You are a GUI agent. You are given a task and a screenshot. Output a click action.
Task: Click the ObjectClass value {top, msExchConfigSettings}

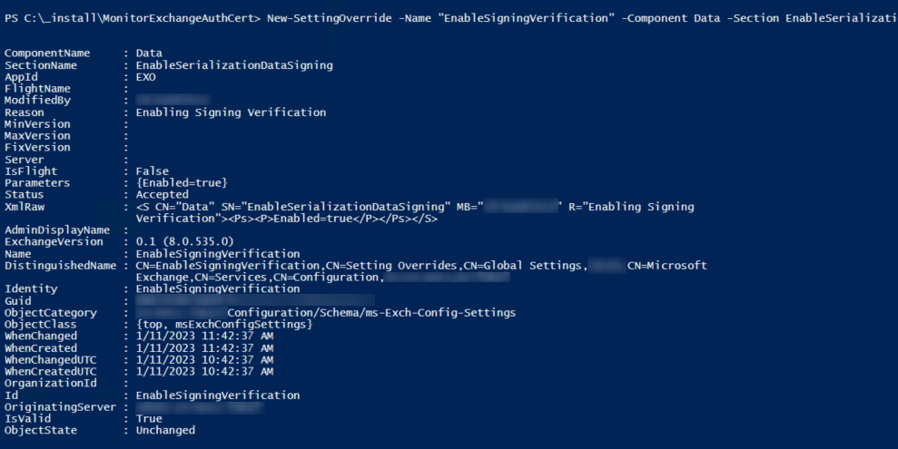point(224,325)
